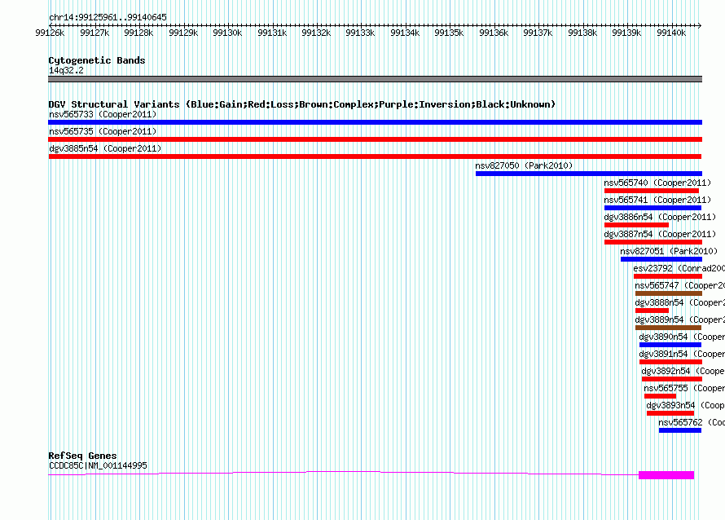Click the nsv565733 blue gain bar
The height and width of the screenshot is (520, 725).
click(x=375, y=122)
